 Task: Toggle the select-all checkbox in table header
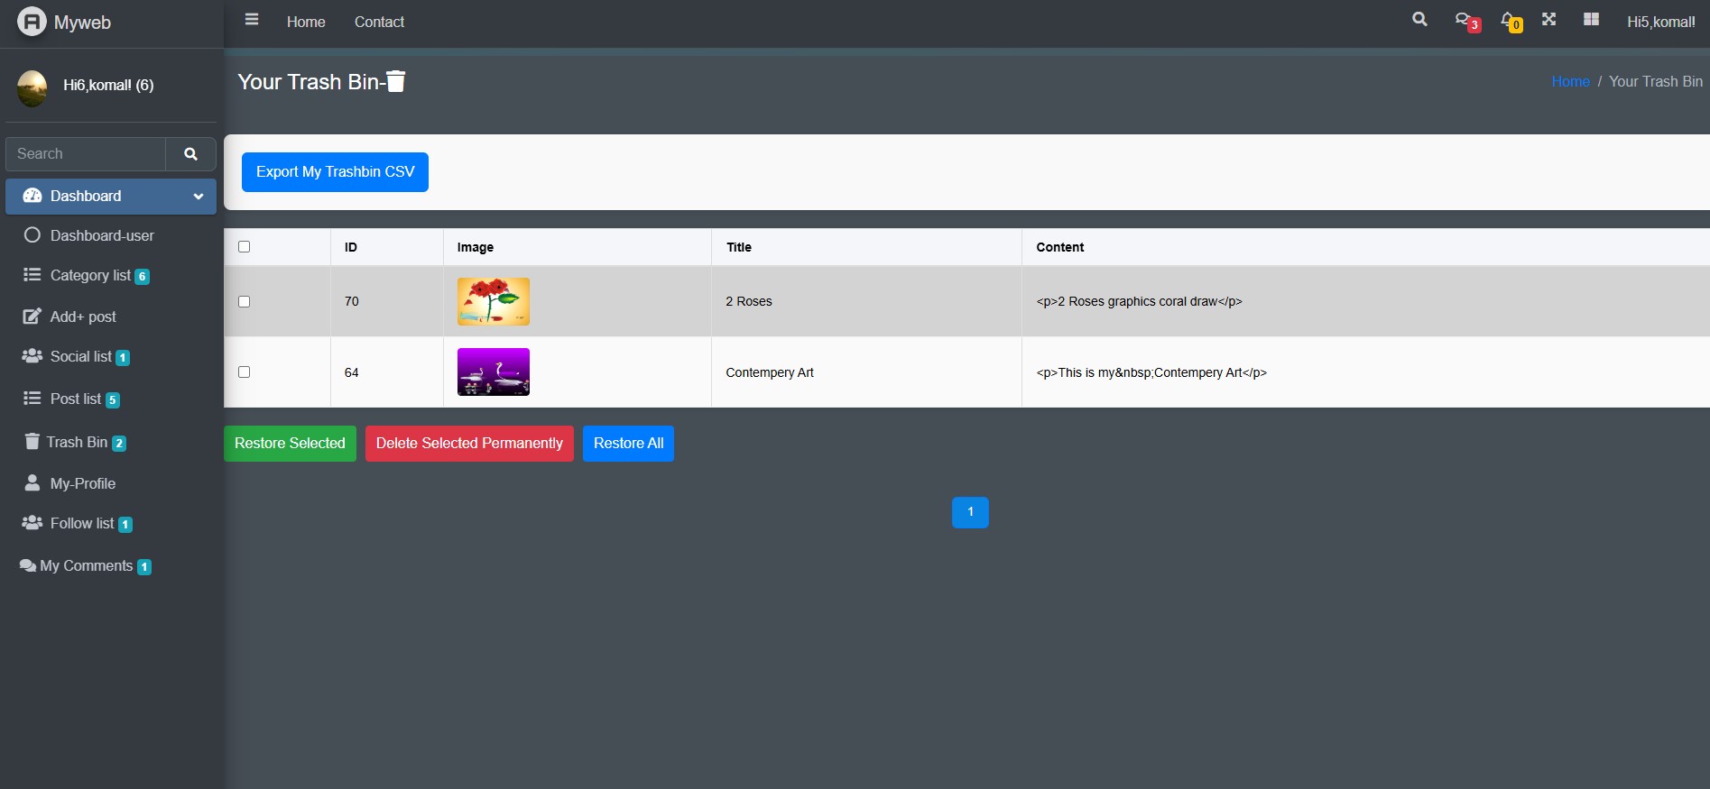coord(244,247)
